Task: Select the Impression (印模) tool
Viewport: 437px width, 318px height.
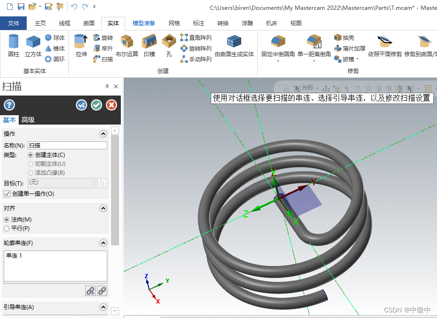Action: click(149, 45)
